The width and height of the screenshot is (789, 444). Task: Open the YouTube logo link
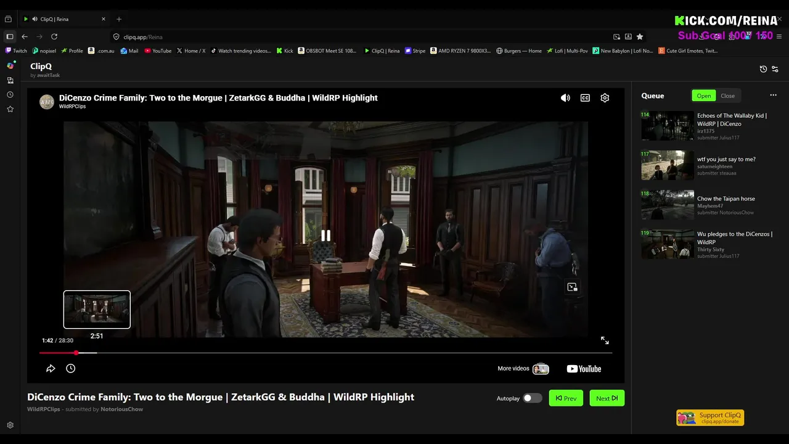[584, 369]
